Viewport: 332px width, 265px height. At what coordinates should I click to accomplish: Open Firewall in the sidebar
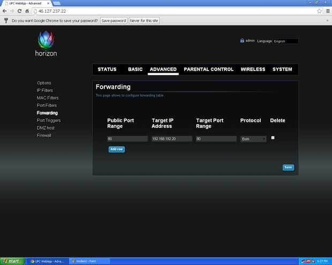coord(44,135)
